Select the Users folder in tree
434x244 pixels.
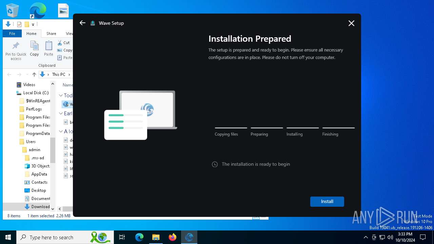[27, 141]
